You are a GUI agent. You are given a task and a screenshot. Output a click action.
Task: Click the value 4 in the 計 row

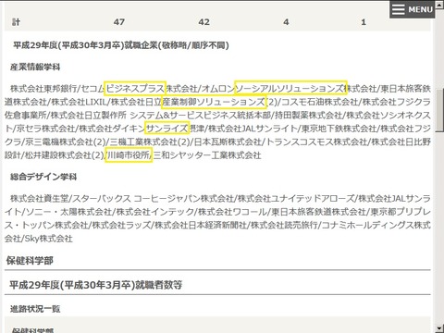[x=286, y=22]
